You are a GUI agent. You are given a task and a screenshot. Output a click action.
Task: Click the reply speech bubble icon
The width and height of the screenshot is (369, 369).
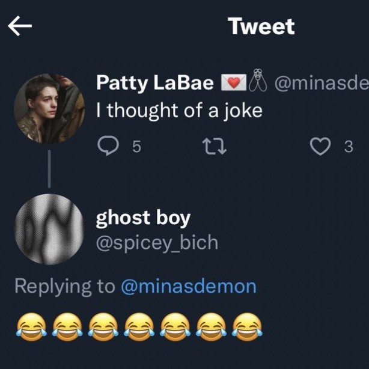108,147
